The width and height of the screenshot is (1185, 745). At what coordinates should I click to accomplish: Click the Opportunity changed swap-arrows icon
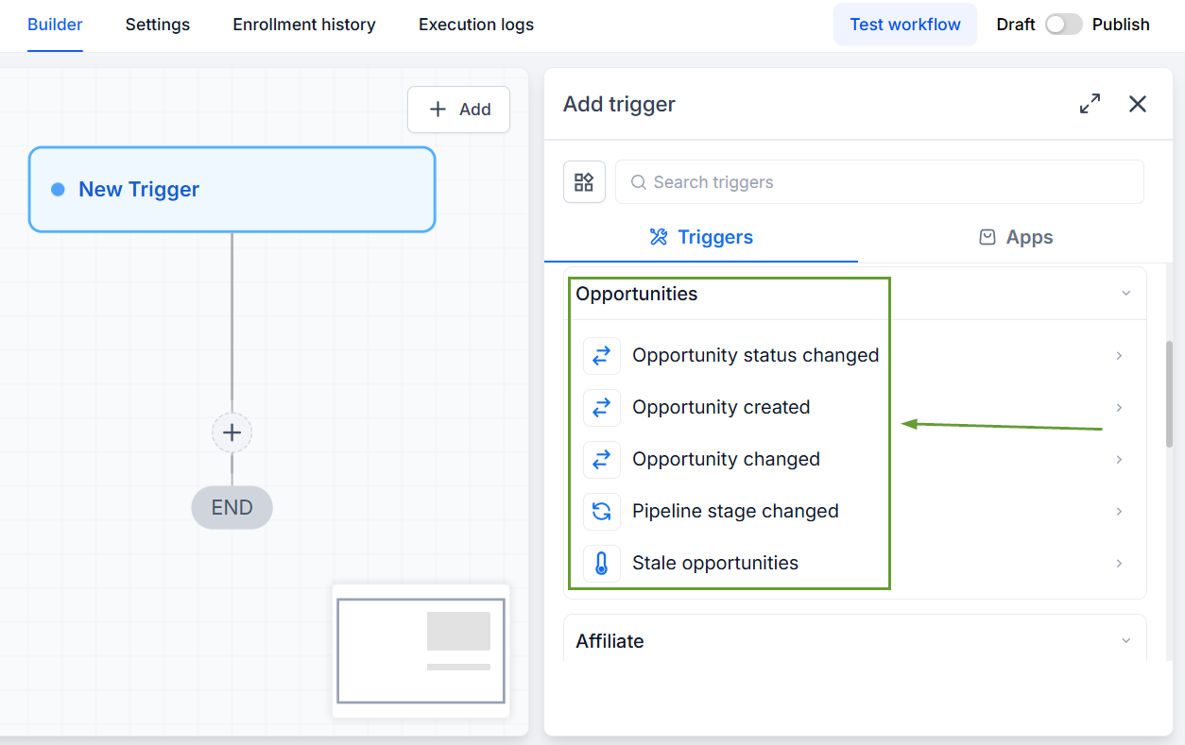pos(602,460)
